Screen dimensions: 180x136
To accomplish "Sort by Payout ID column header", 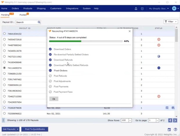I will [25, 28].
